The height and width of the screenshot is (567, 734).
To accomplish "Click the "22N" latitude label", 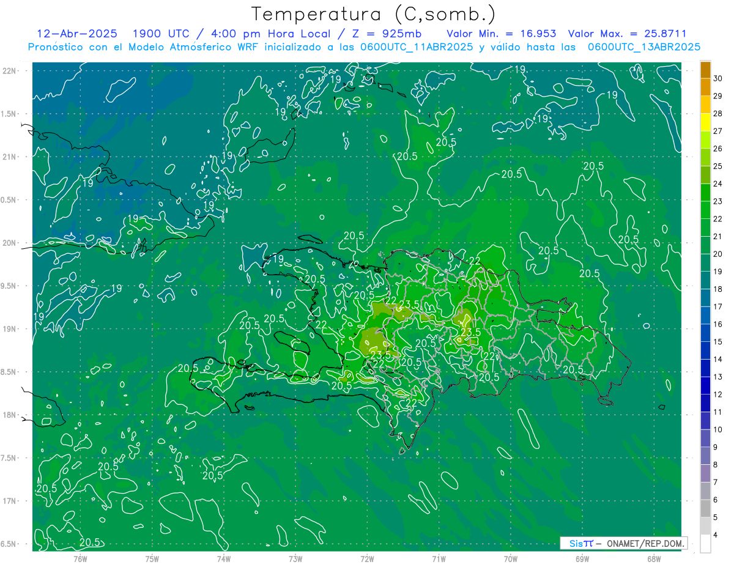I will point(9,70).
